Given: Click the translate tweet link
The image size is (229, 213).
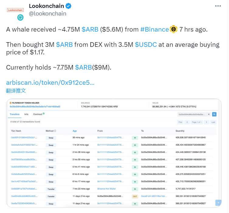Looking at the screenshot, I should pos(16,91).
